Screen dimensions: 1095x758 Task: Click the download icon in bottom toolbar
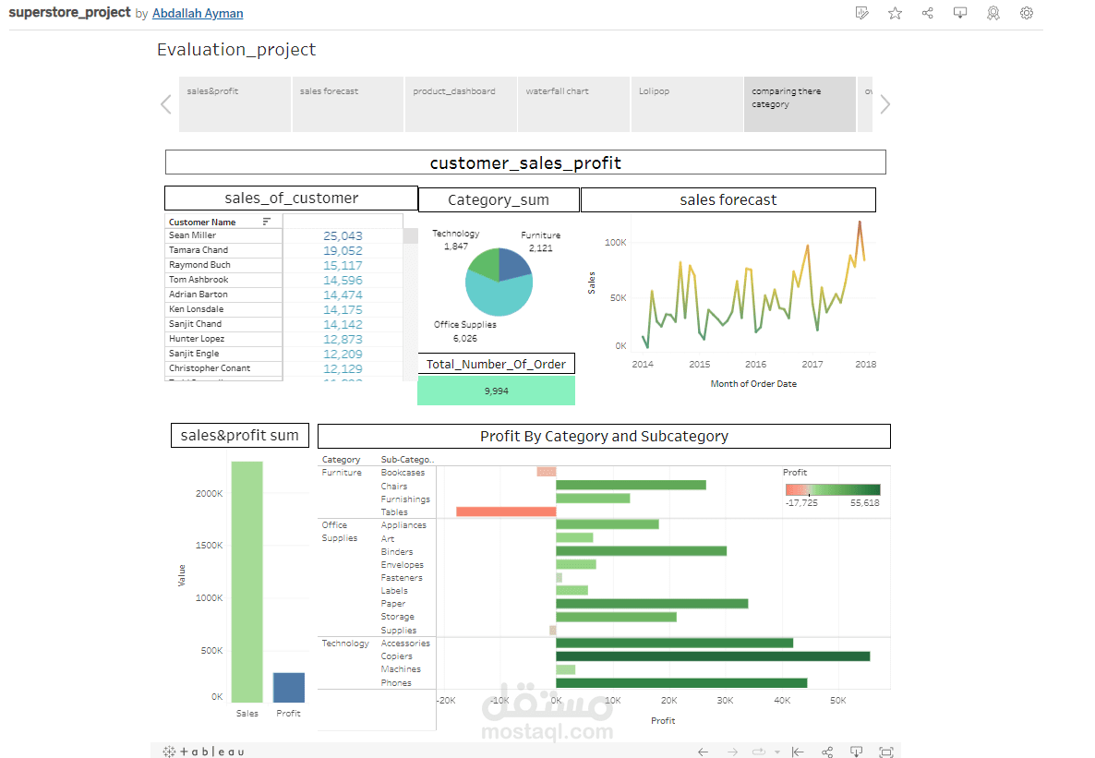[856, 752]
